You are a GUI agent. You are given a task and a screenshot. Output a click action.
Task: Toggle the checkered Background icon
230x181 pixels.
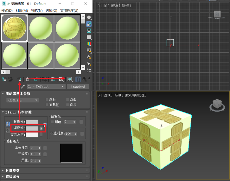click(89, 31)
